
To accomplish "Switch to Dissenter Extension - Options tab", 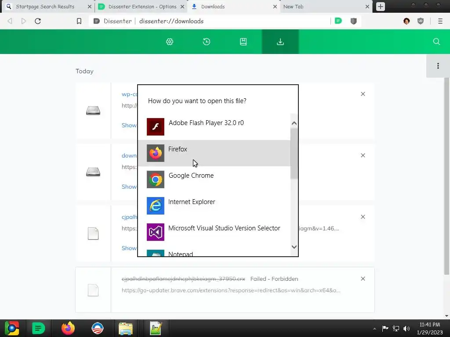I will coord(142,6).
